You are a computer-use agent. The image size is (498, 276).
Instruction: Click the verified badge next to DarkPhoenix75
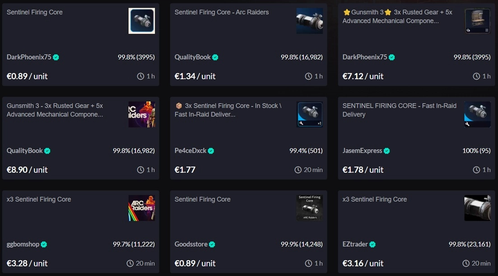[56, 57]
